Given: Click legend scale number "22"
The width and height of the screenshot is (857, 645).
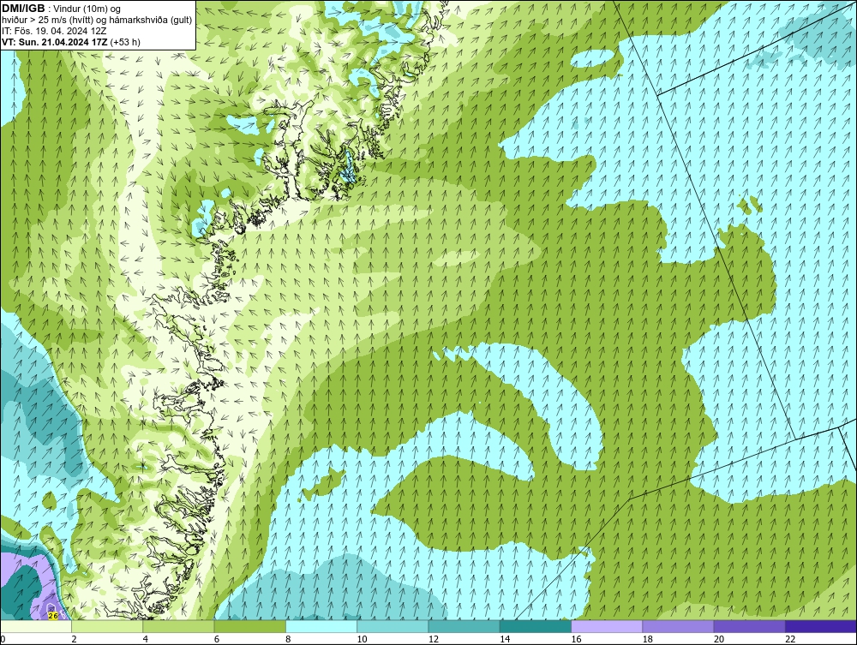Looking at the screenshot, I should point(790,640).
